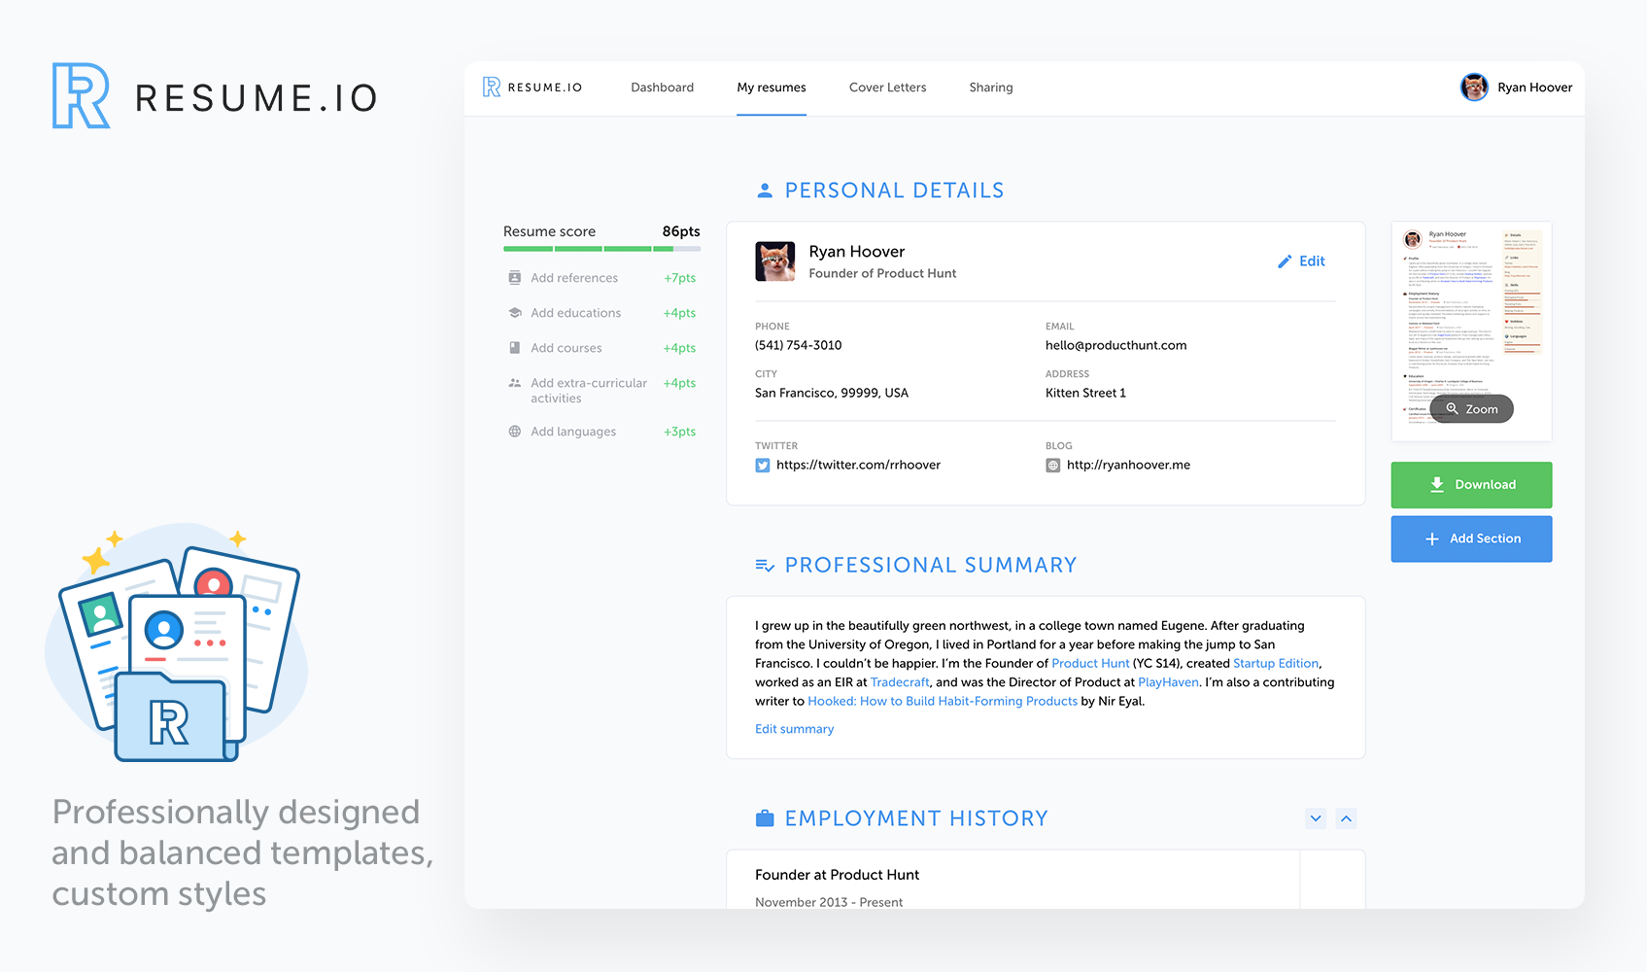
Task: Click the Add Section button
Action: coord(1470,538)
